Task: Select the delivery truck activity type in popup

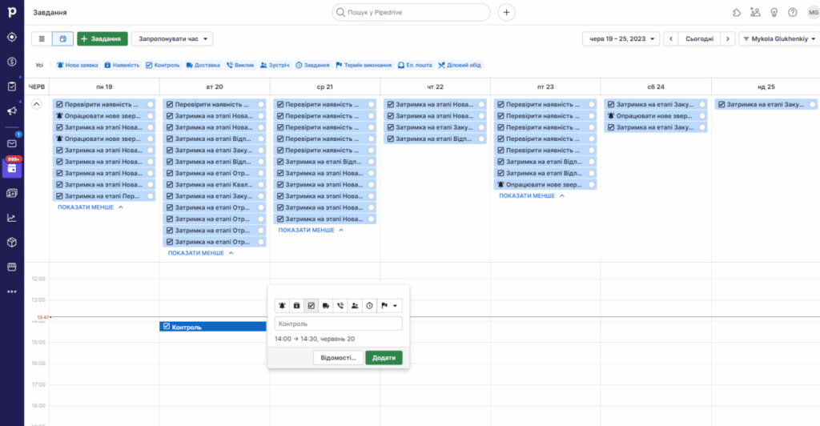Action: point(326,305)
